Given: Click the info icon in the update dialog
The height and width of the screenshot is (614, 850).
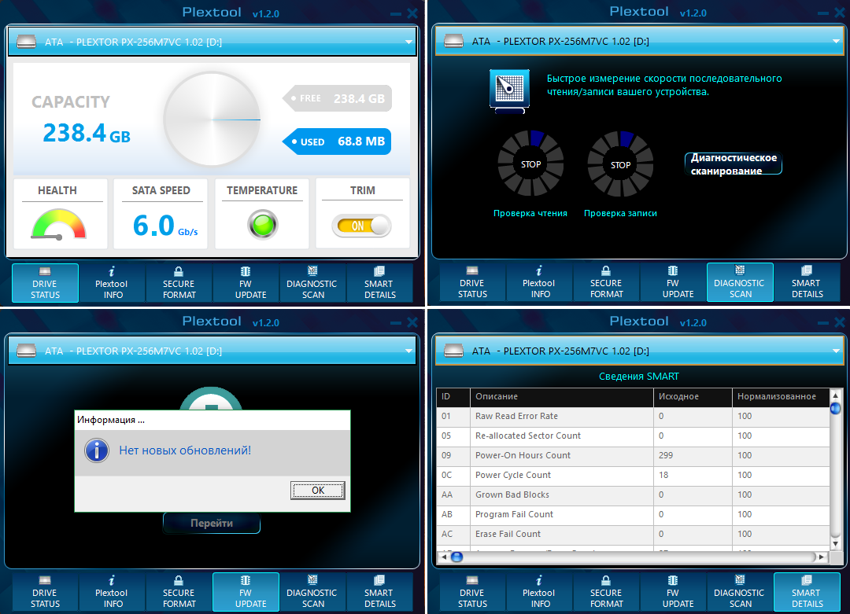Looking at the screenshot, I should [x=97, y=450].
